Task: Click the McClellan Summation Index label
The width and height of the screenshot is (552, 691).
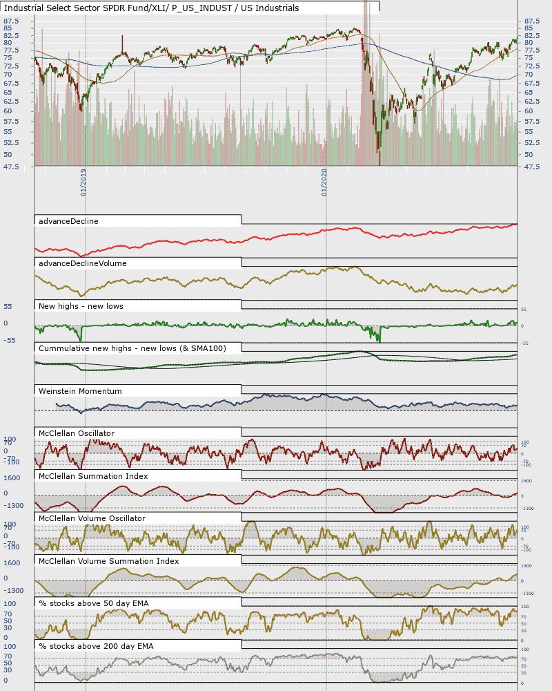Action: point(93,476)
